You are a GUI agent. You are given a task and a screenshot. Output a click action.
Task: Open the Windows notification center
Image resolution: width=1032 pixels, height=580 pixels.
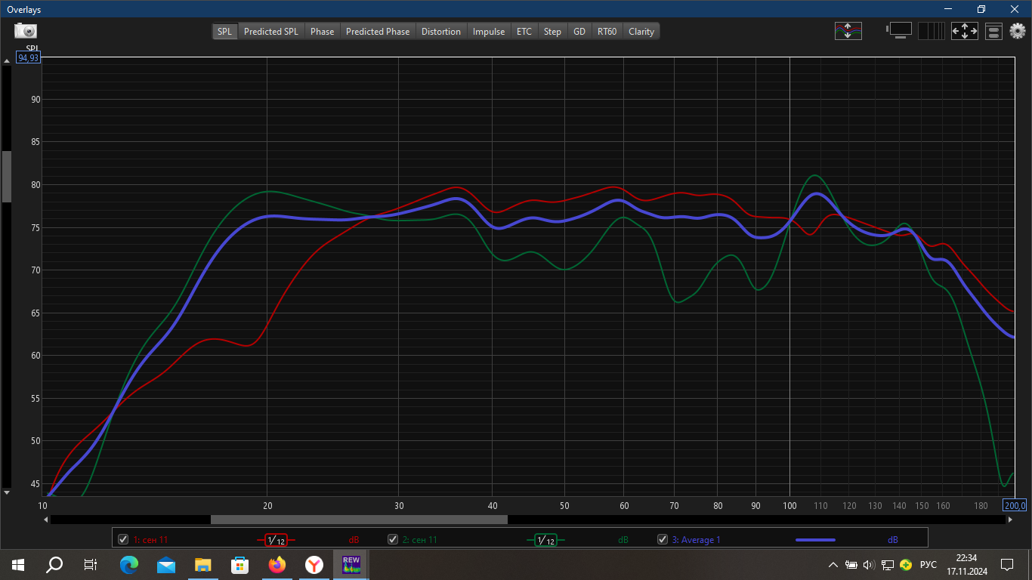pos(1007,564)
